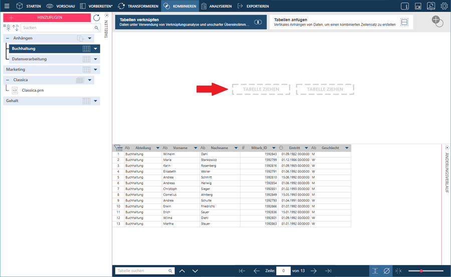
Task: Find previous match with up chevron
Action: click(x=182, y=270)
